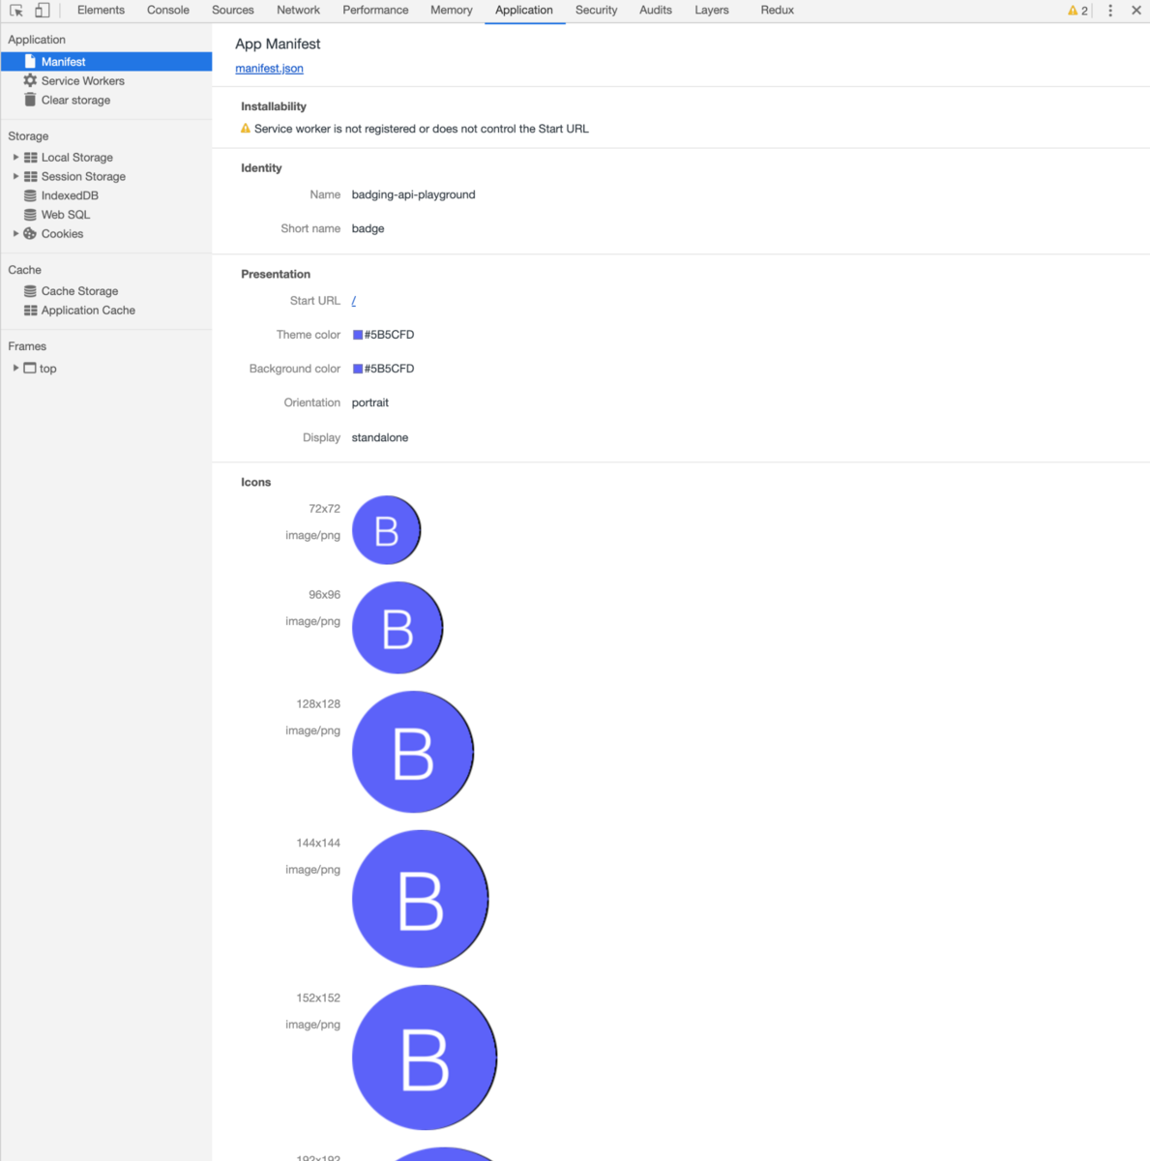1150x1161 pixels.
Task: Go to the Performance tab
Action: tap(375, 11)
